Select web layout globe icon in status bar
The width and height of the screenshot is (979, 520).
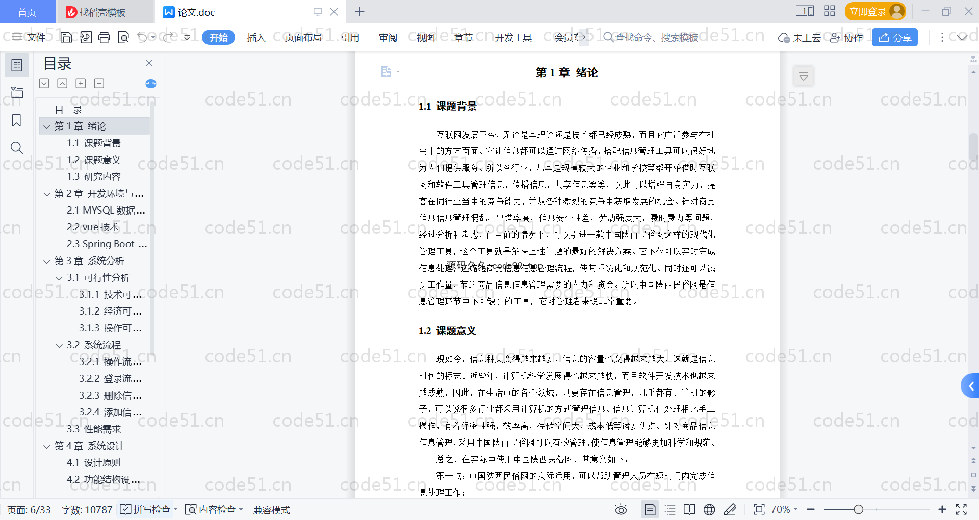tap(709, 509)
